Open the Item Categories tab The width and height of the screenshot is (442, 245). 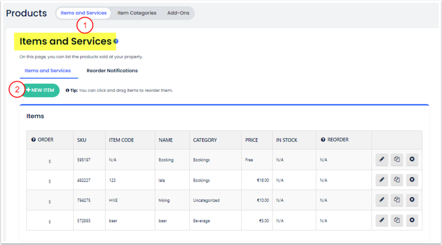click(136, 13)
